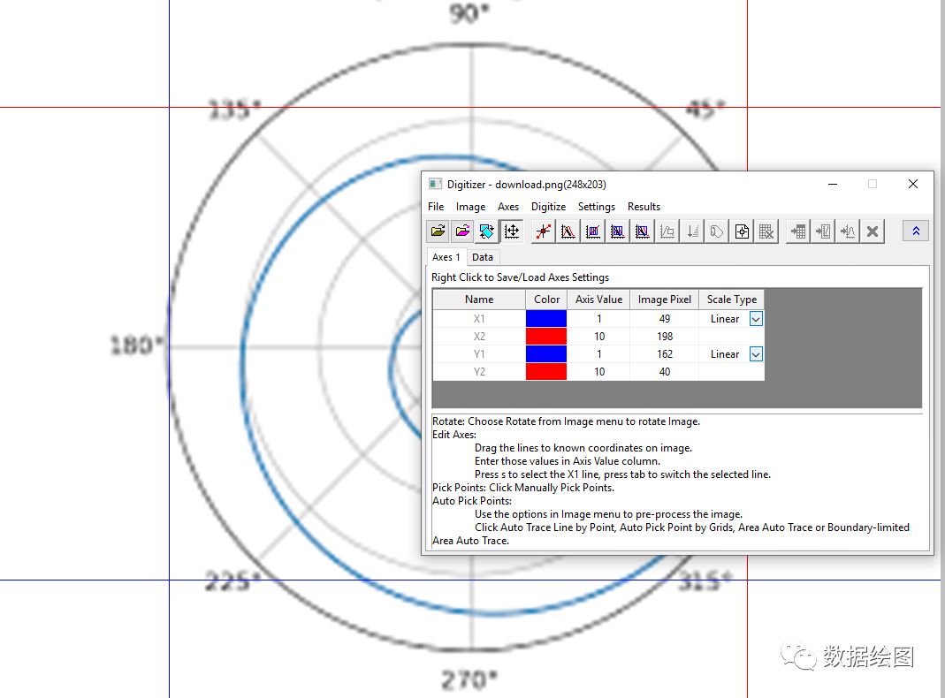
Task: Open the Axes menu
Action: (x=508, y=207)
